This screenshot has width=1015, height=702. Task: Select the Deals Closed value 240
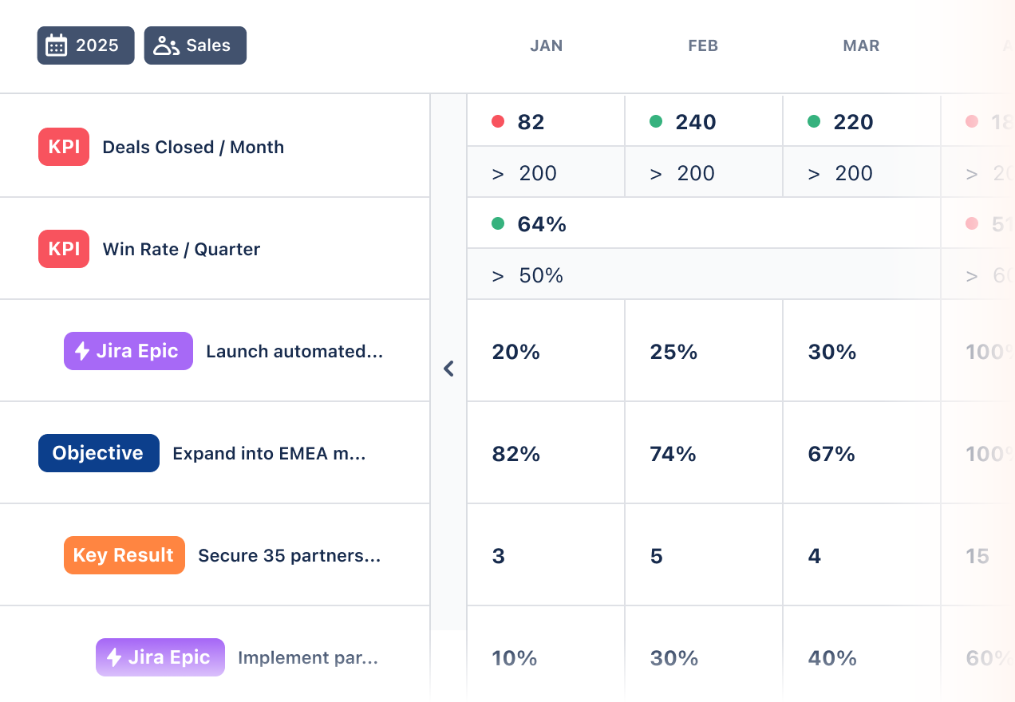tap(696, 122)
